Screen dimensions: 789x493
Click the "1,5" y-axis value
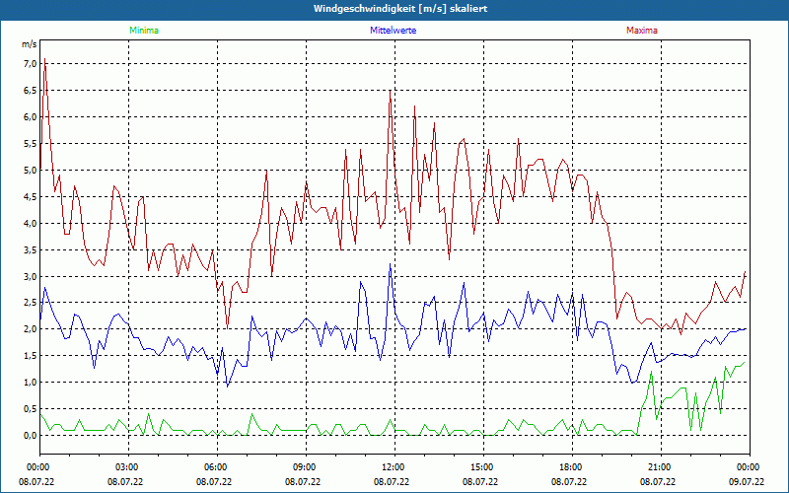31,356
